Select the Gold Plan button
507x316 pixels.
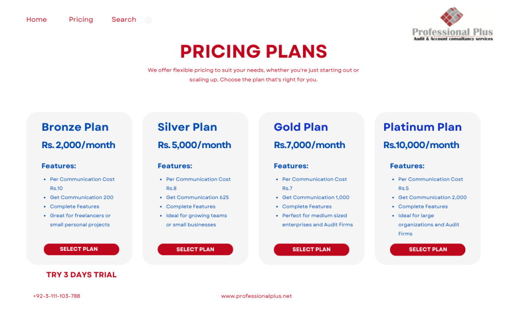311,249
